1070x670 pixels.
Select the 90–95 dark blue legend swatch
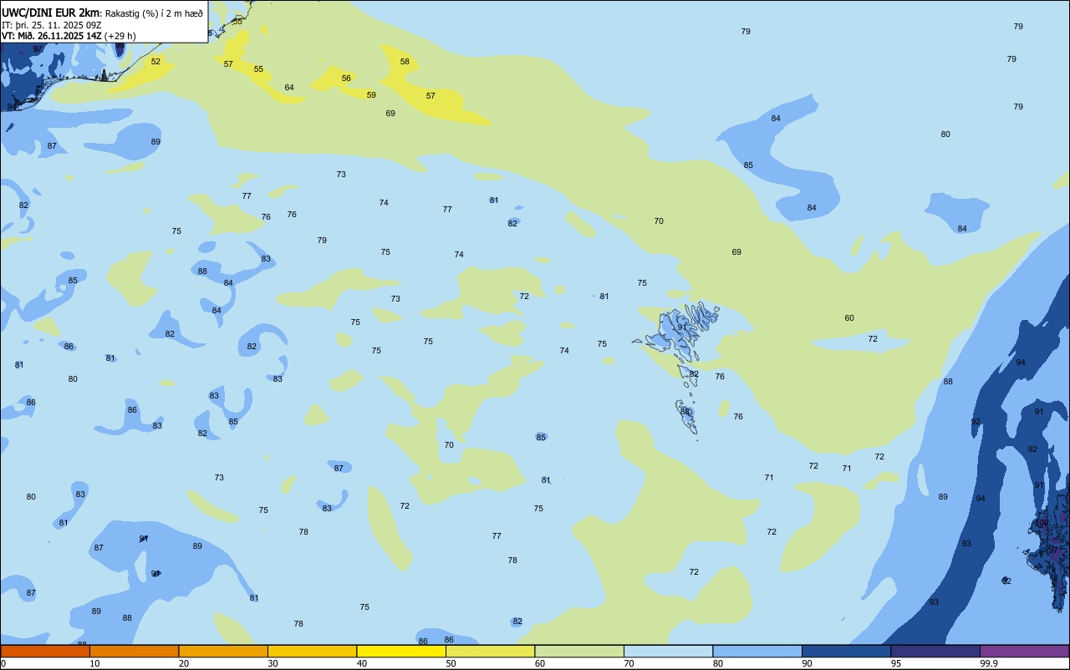(846, 651)
